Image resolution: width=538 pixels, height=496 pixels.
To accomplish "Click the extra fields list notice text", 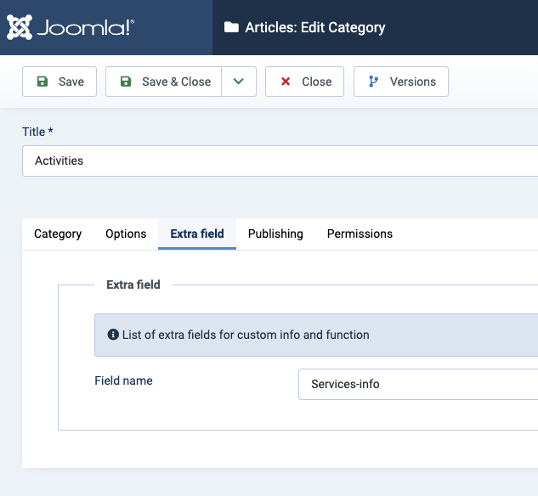I will 246,335.
